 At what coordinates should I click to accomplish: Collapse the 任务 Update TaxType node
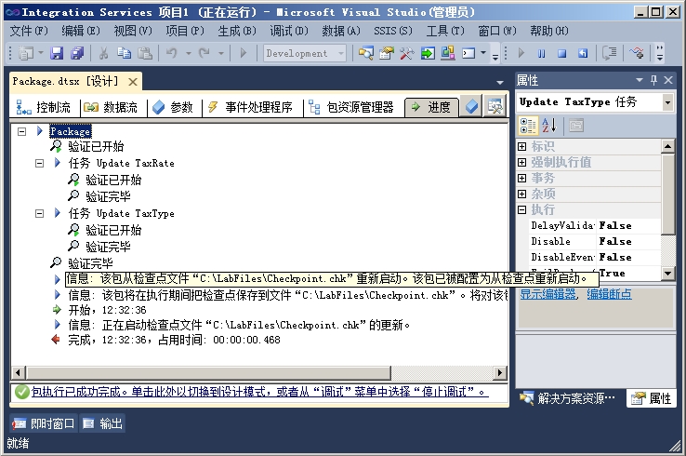[39, 214]
